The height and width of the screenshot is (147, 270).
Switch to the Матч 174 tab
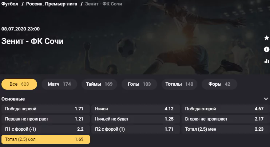(x=59, y=84)
